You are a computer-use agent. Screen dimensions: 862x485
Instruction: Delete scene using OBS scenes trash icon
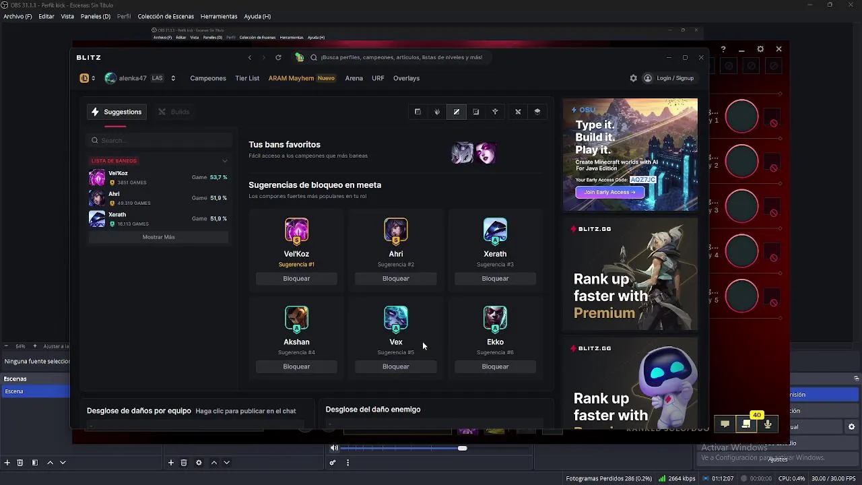tap(20, 463)
